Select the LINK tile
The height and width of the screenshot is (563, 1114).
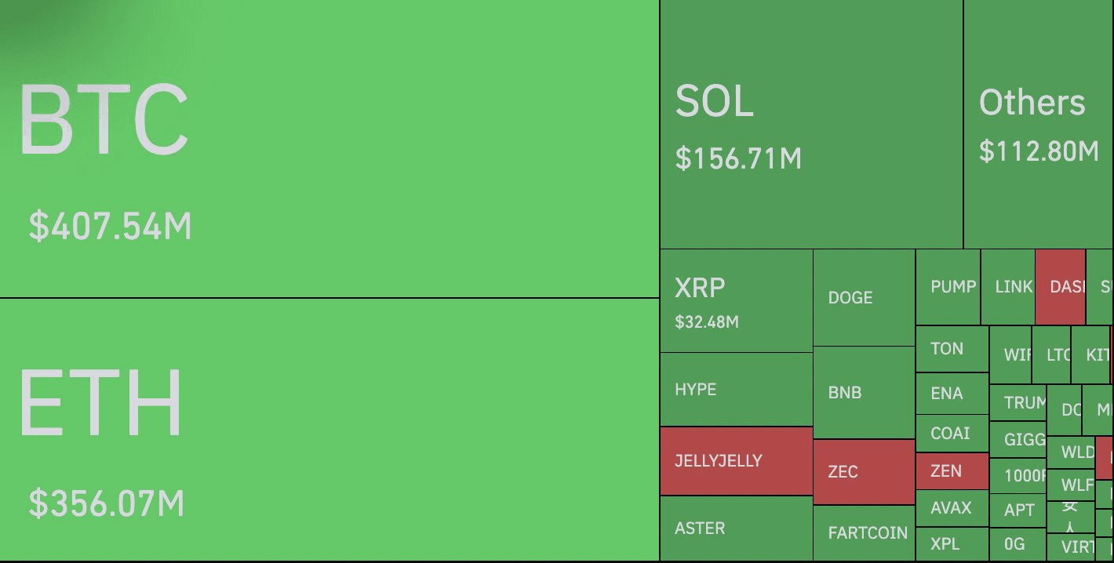(x=1008, y=287)
